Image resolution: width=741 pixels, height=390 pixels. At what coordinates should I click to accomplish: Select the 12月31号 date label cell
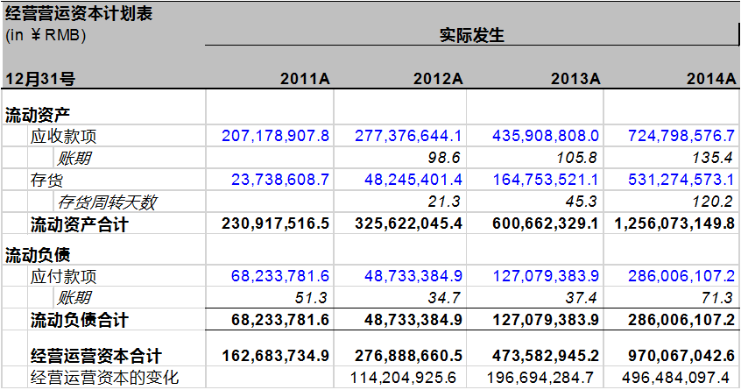(x=40, y=78)
